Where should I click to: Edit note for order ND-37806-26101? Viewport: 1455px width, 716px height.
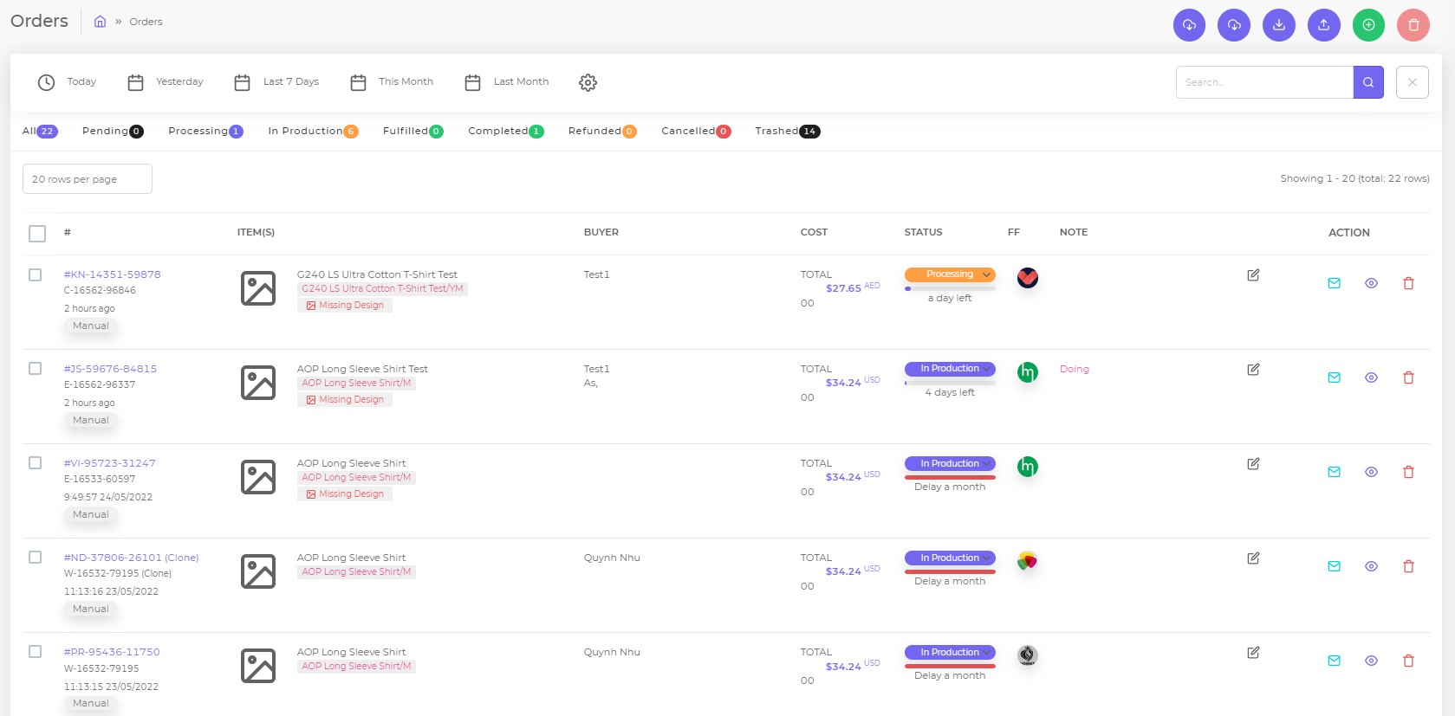click(x=1253, y=558)
